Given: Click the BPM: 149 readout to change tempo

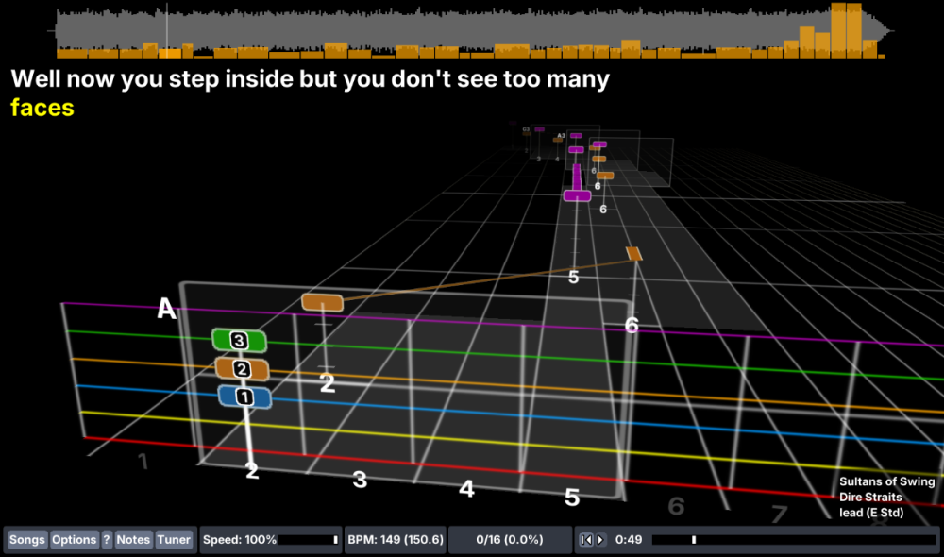Looking at the screenshot, I should [395, 539].
